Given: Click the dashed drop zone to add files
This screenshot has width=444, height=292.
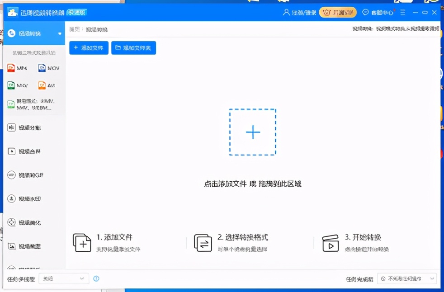Looking at the screenshot, I should coord(253,132).
